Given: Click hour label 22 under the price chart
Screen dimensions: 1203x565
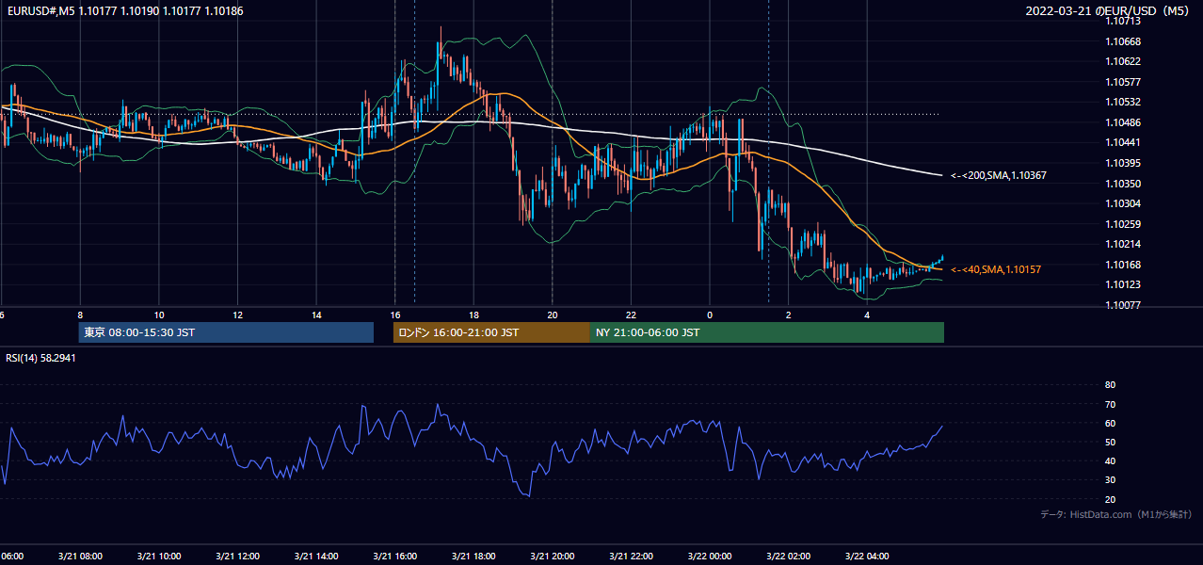Looking at the screenshot, I should click(x=631, y=315).
